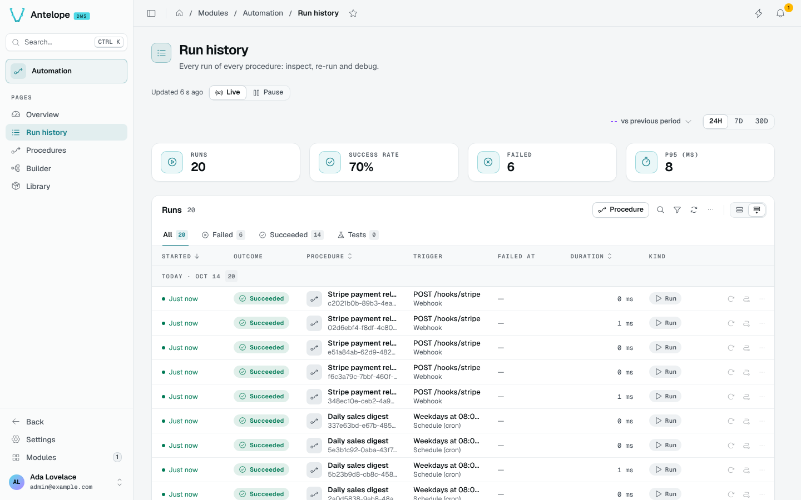Star the Run history page
Viewport: 801px width, 500px height.
pos(353,13)
